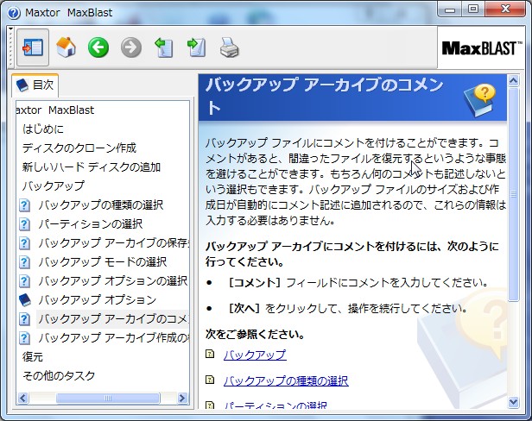Click the tree pane horizontal scrollbar thumb
The height and width of the screenshot is (421, 532).
pos(108,398)
